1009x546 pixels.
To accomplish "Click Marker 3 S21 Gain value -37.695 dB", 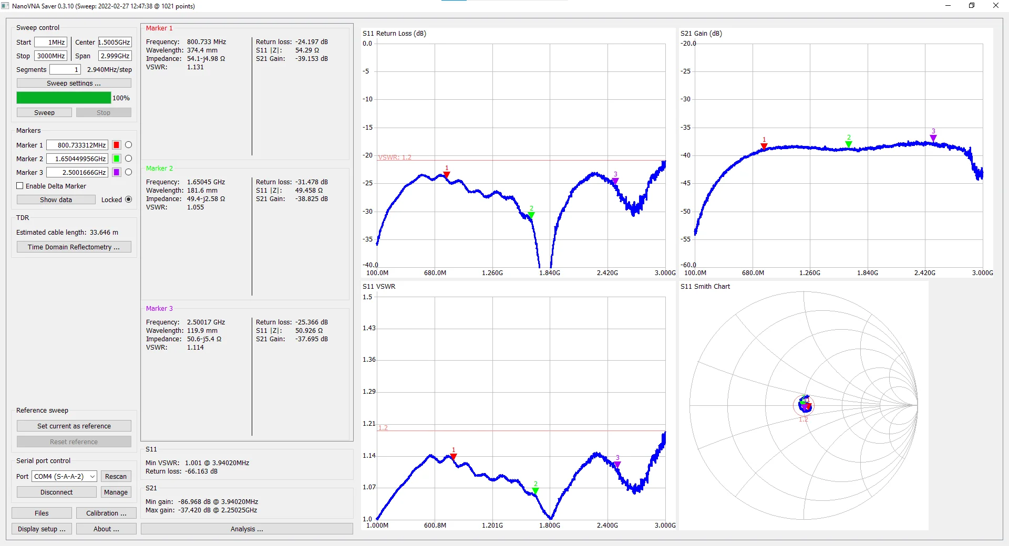I will tap(312, 339).
